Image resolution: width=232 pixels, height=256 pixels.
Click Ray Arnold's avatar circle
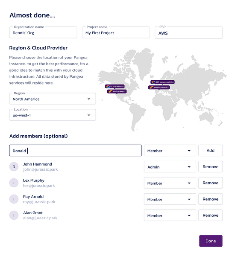[14, 199]
